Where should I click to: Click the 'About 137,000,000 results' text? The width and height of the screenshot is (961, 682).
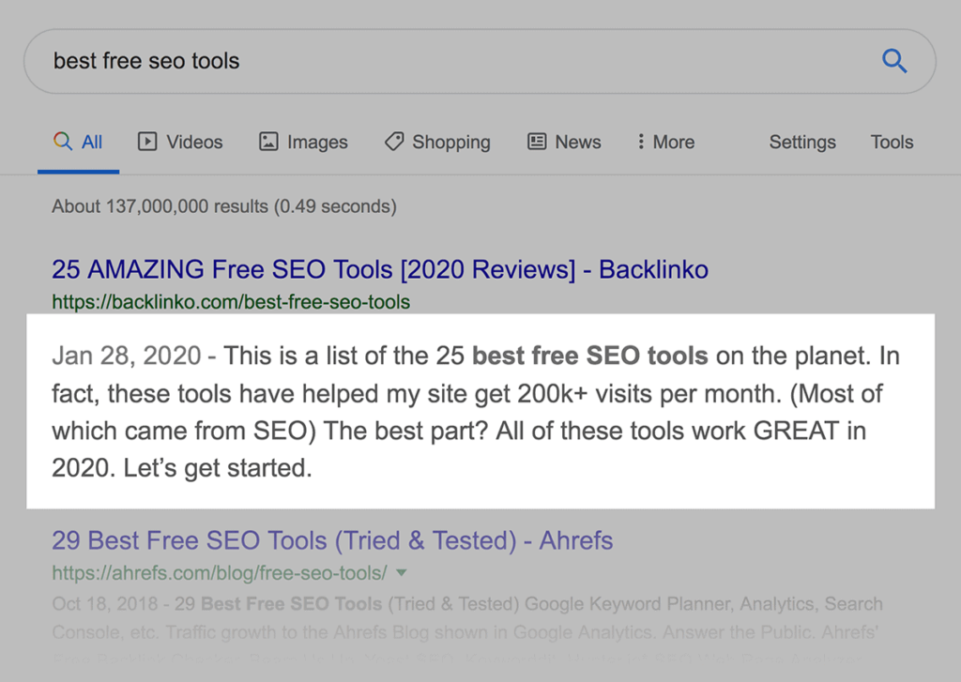pos(223,206)
